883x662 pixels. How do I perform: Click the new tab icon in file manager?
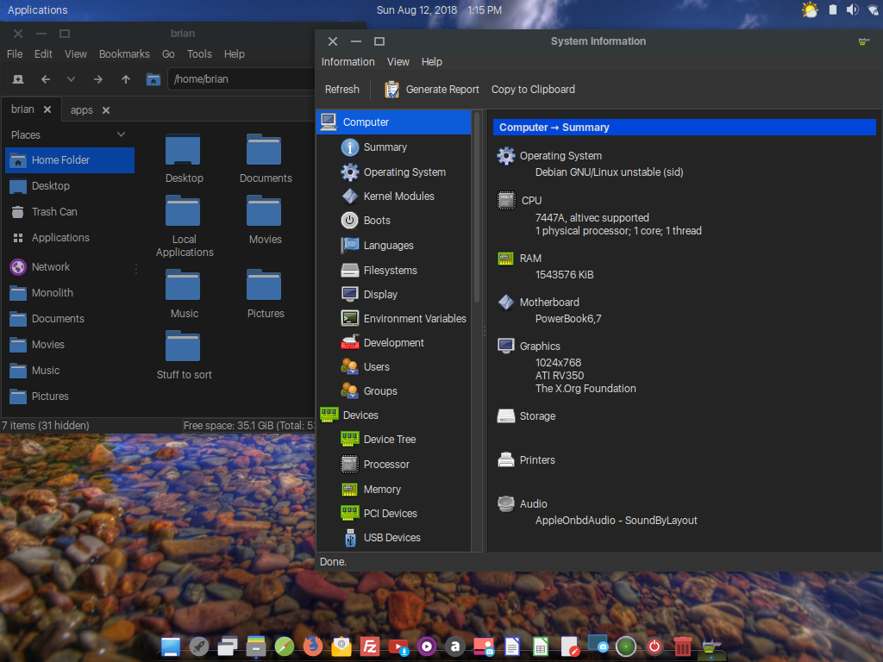[x=17, y=79]
